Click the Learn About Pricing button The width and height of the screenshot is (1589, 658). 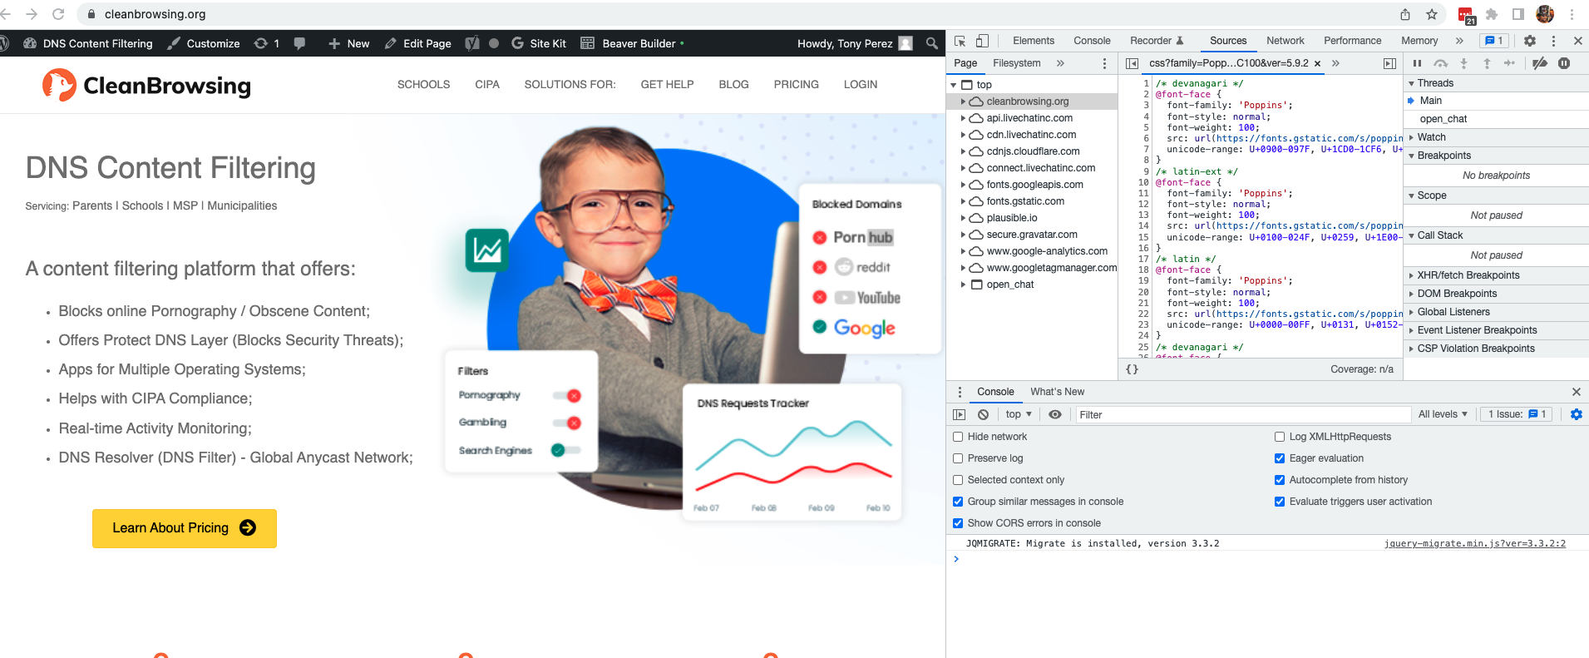pos(185,528)
